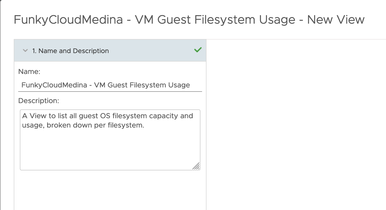Click step header bar between label and checkmark
This screenshot has height=210, width=386.
click(151, 51)
